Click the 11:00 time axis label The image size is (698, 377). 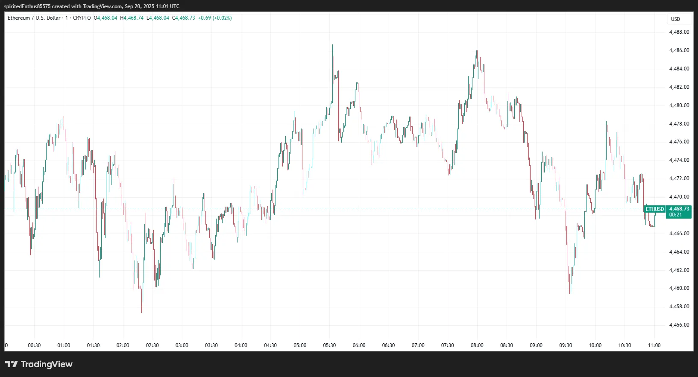tap(654, 345)
